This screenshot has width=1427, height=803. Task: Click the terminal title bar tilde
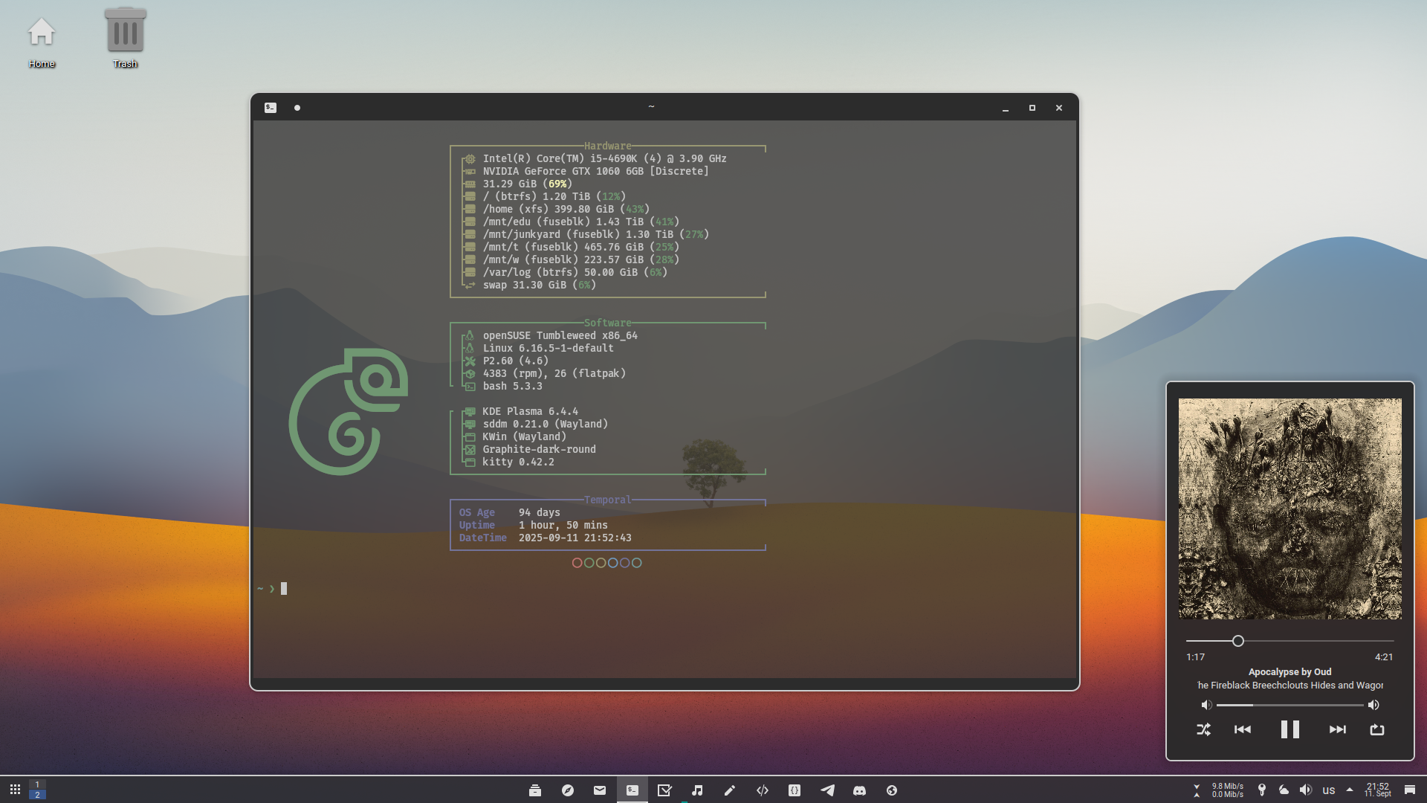[652, 106]
